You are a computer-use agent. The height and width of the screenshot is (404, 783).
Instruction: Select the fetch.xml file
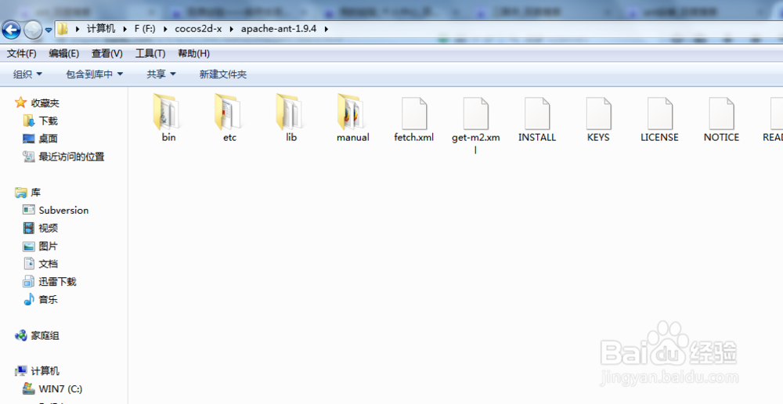[414, 119]
